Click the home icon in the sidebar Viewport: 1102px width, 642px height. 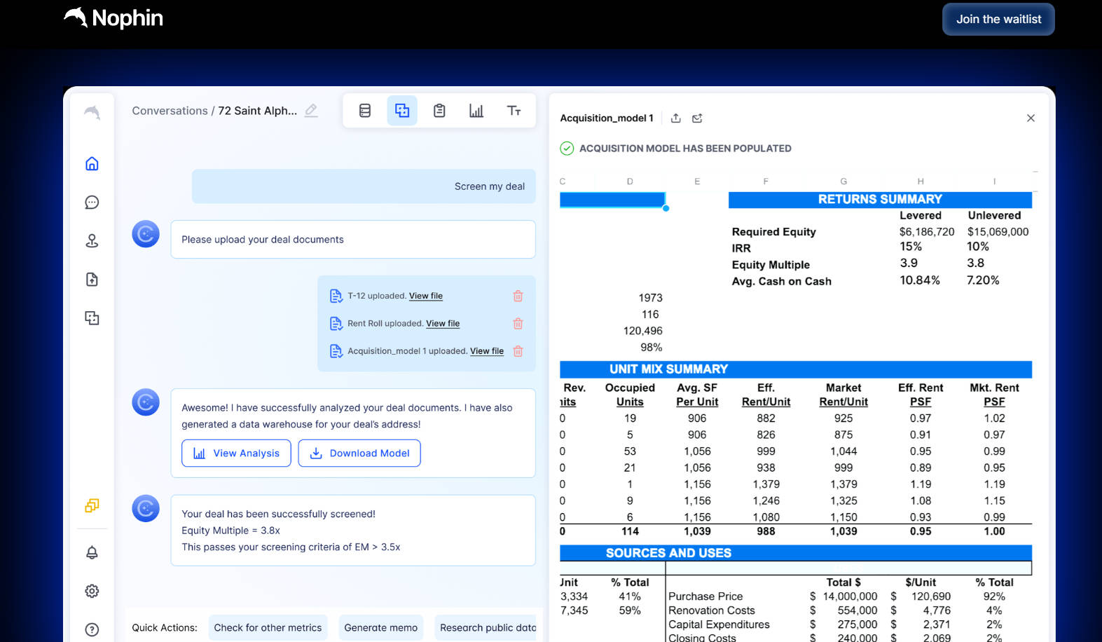(x=92, y=164)
